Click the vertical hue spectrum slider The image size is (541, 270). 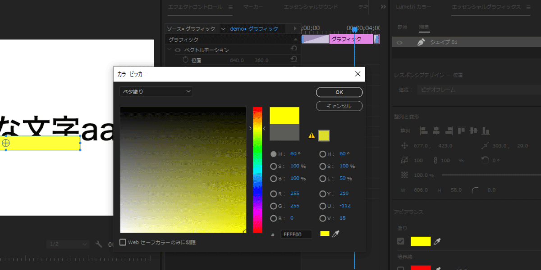(257, 170)
